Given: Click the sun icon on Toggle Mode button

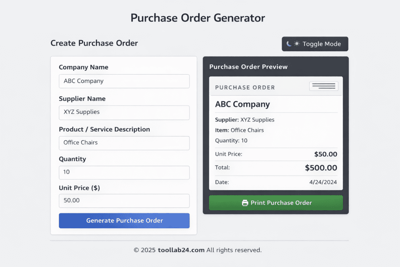Looking at the screenshot, I should pyautogui.click(x=297, y=43).
